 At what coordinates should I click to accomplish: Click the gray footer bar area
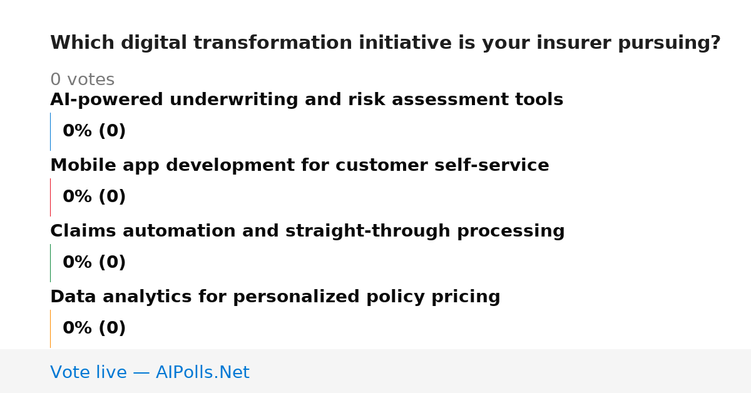click(375, 371)
